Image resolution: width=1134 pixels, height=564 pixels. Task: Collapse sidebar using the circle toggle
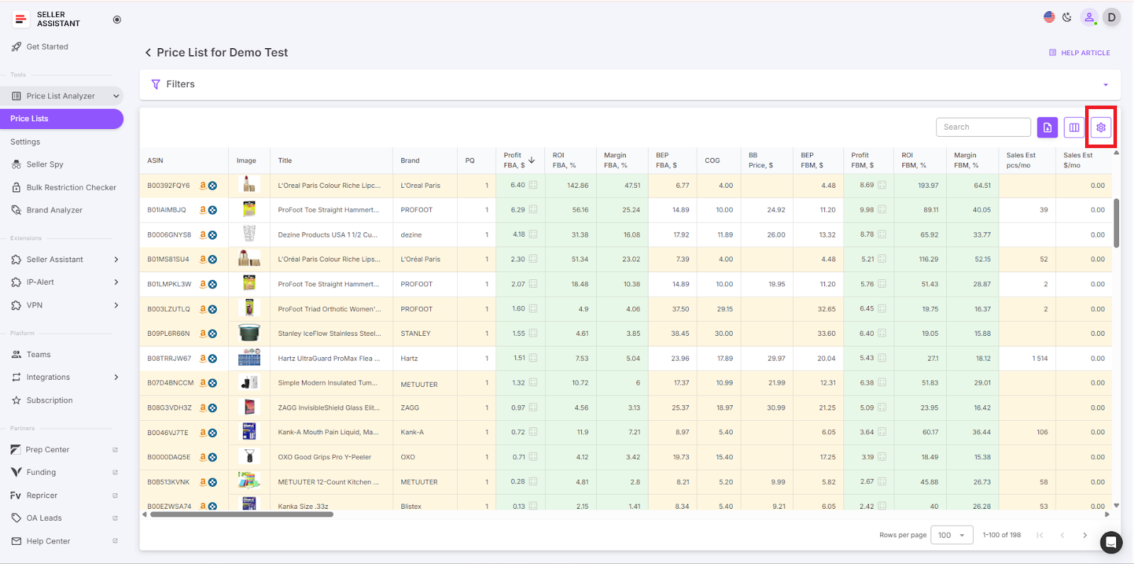pos(117,20)
